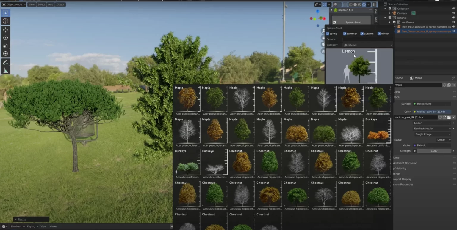The height and width of the screenshot is (230, 457).
Task: Click the Search field in Spawn Asset
Action: coord(368,39)
